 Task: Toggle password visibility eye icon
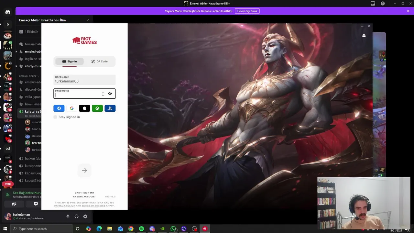click(x=110, y=94)
